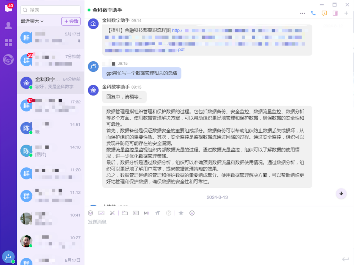Click the 2024-3-13 date separator
The width and height of the screenshot is (354, 265).
(217, 197)
